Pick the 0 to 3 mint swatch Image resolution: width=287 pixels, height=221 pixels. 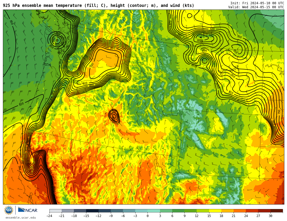click(154, 211)
